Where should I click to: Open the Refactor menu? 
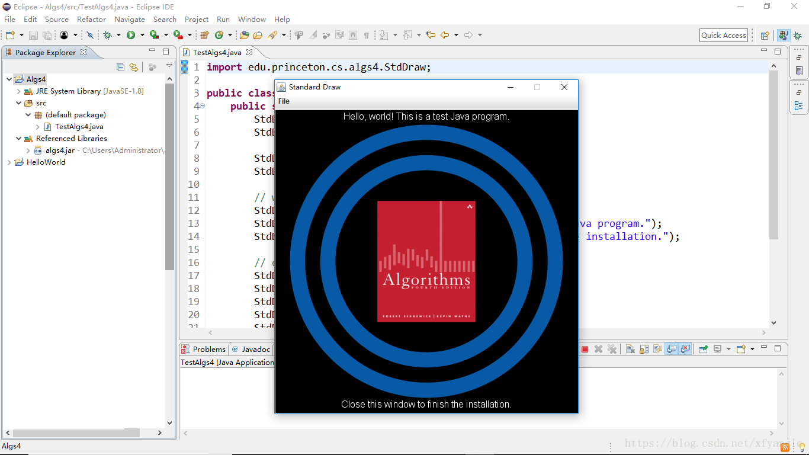tap(91, 20)
